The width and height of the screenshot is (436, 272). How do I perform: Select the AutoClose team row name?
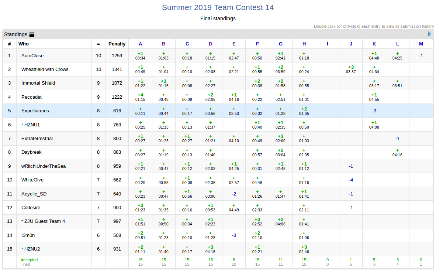point(32,56)
